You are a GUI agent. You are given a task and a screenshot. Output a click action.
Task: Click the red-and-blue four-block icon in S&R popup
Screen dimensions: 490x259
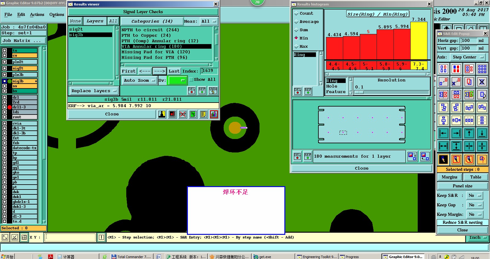[x=456, y=69]
